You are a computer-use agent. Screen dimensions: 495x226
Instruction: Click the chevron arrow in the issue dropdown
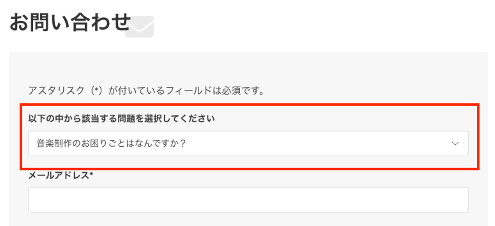[x=455, y=144]
